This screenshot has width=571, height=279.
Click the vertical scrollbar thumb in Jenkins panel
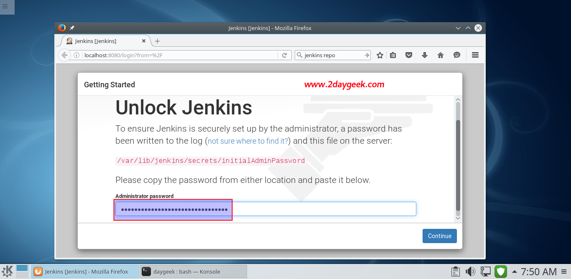click(458, 165)
